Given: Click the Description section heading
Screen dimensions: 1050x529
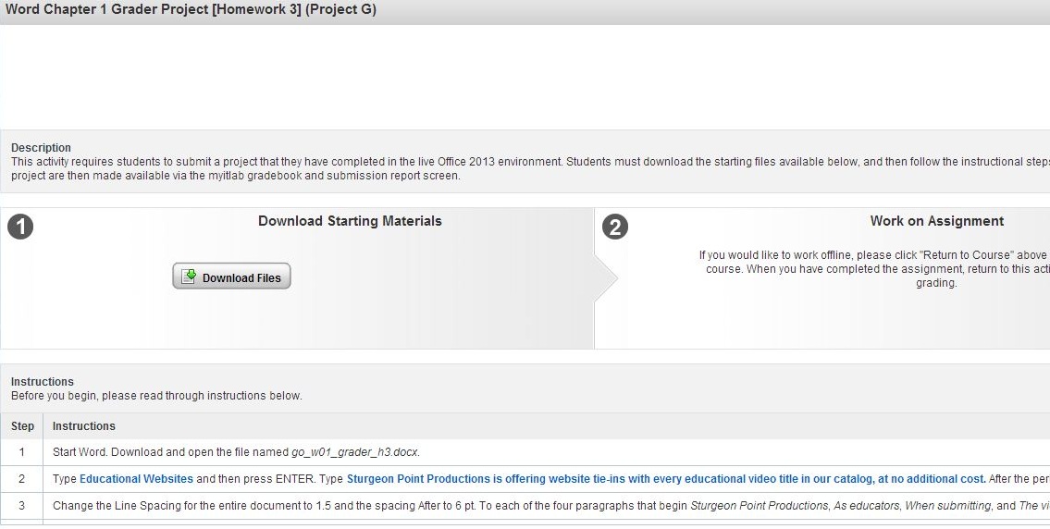Looking at the screenshot, I should pyautogui.click(x=41, y=148).
